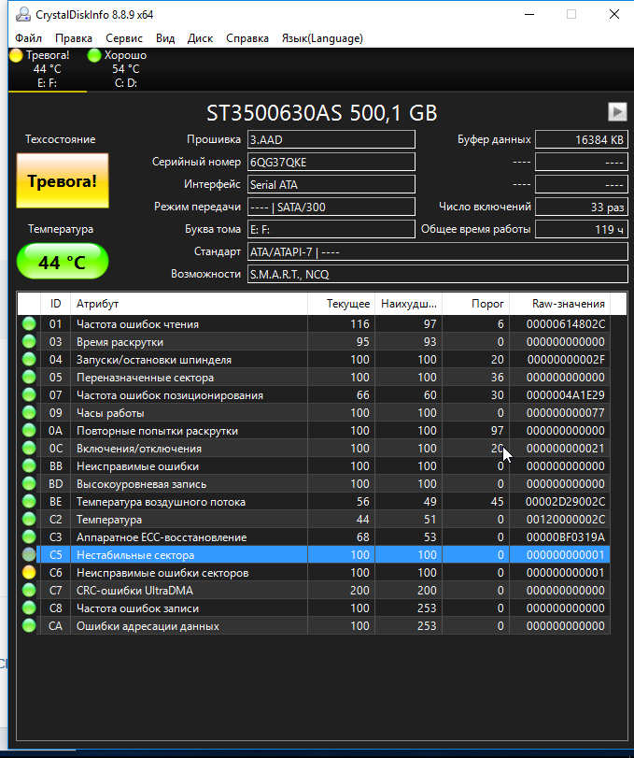Viewport: 634px width, 758px height.
Task: Click the Порог column header
Action: (475, 304)
